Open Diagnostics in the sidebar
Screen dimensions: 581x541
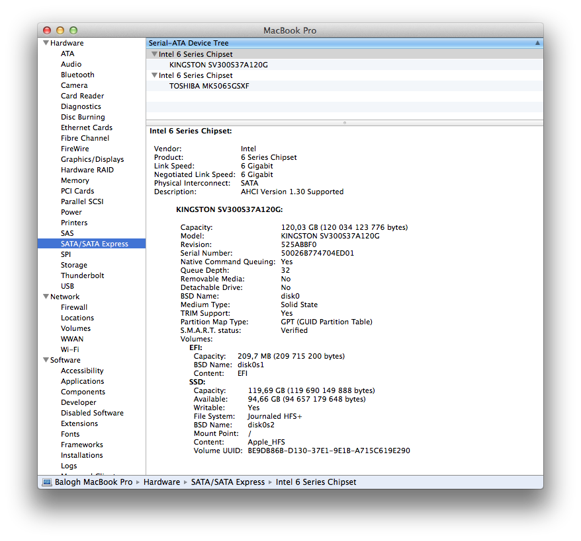[x=81, y=106]
